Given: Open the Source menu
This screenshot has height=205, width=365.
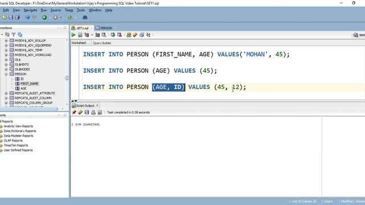Looking at the screenshot, I should (x=56, y=10).
